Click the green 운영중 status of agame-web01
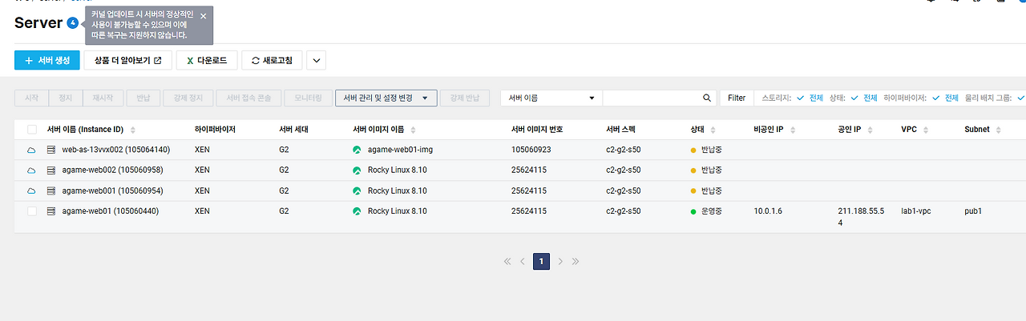 (706, 211)
